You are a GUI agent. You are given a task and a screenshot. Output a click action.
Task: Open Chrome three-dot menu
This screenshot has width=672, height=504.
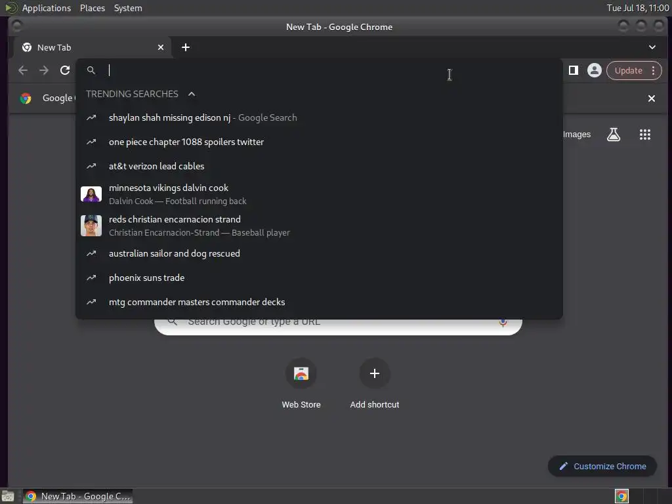653,70
